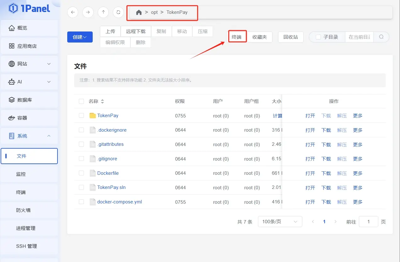This screenshot has height=262, width=400.
Task: Click the 前往 page number input
Action: pyautogui.click(x=369, y=222)
